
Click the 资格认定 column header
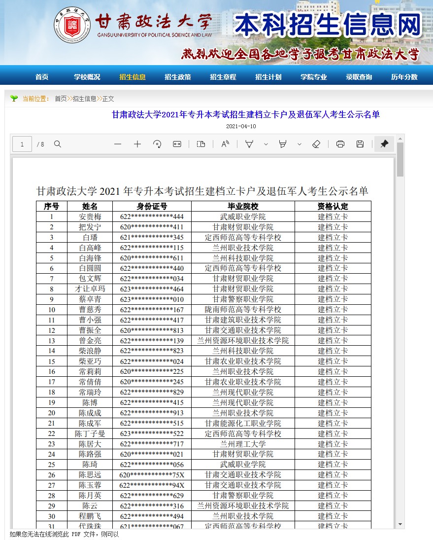point(333,206)
